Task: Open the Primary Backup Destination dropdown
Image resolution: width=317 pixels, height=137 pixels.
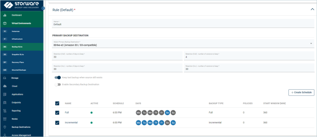Action: tap(183, 44)
